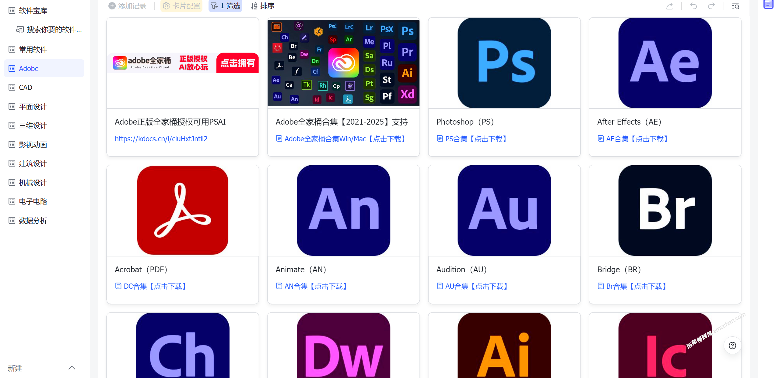This screenshot has height=378, width=779.
Task: Select 常用软件 in the sidebar
Action: coord(44,50)
